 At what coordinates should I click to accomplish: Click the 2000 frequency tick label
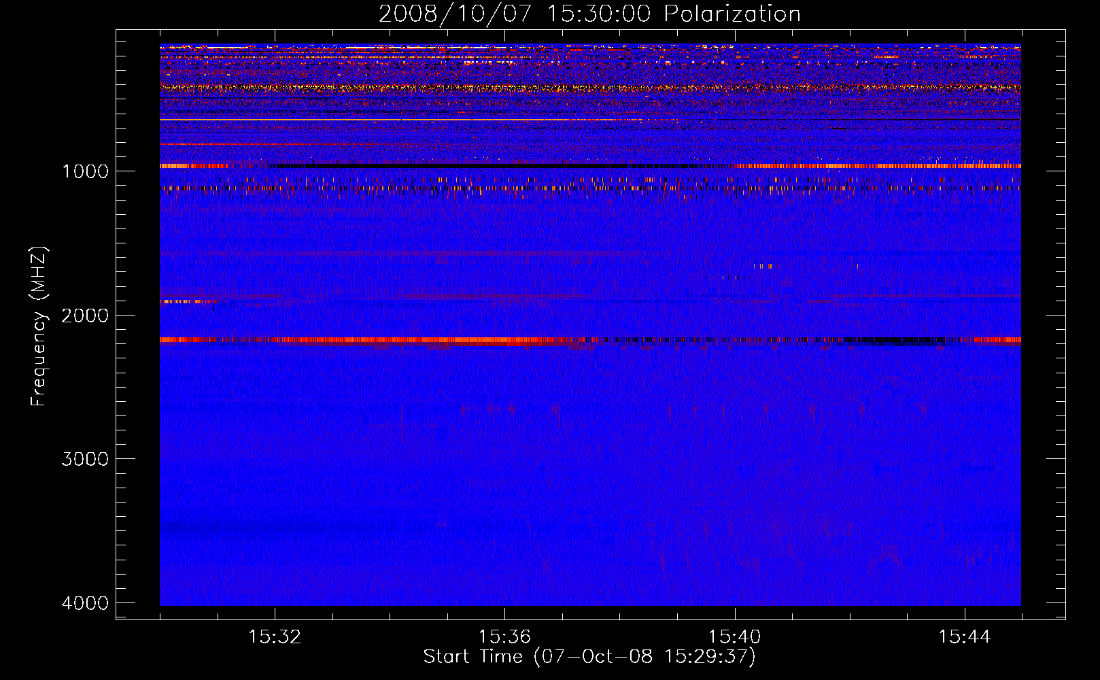coord(85,315)
